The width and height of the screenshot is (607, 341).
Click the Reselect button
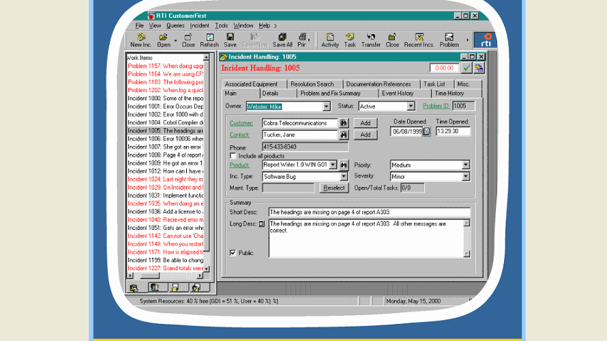pos(334,188)
